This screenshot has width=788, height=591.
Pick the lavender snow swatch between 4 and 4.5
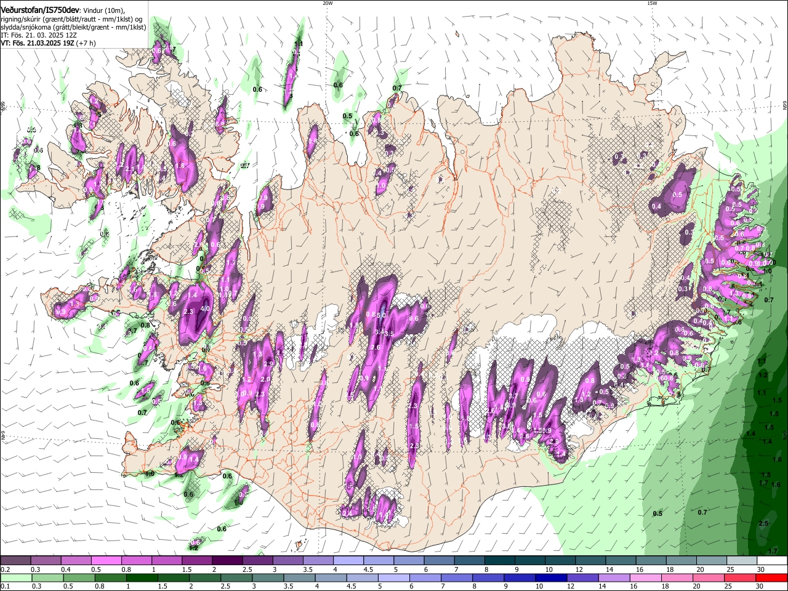click(x=348, y=561)
